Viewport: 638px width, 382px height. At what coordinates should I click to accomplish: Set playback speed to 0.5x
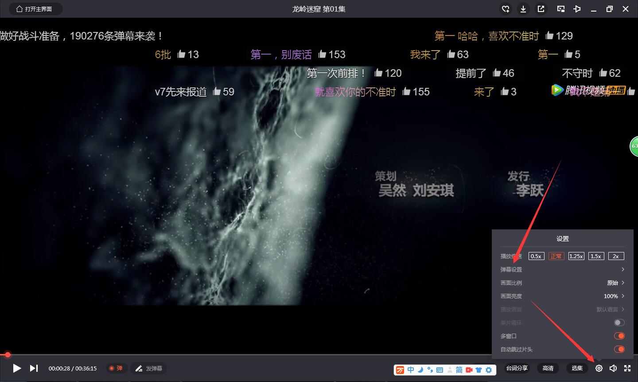point(536,256)
